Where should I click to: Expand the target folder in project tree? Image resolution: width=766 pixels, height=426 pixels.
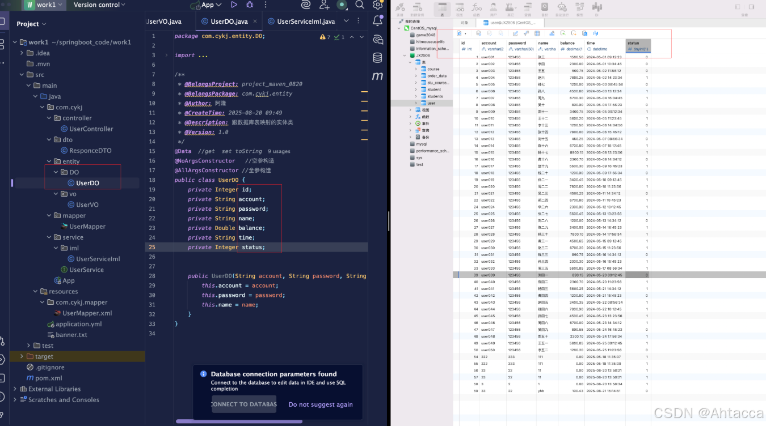[22, 356]
